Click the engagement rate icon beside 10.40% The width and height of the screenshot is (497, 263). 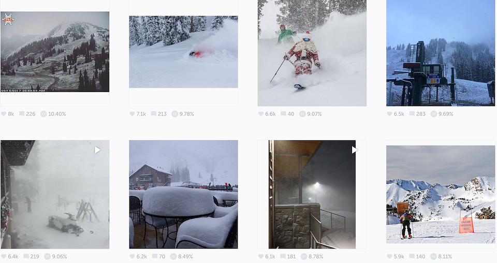(43, 114)
